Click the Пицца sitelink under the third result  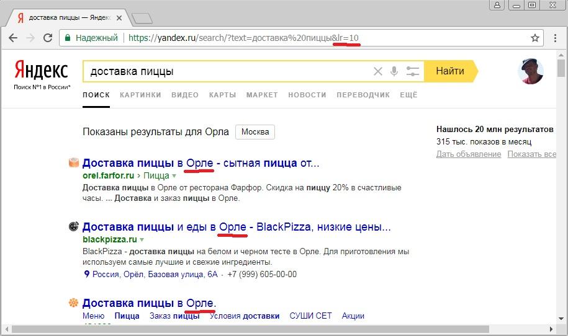coord(127,316)
